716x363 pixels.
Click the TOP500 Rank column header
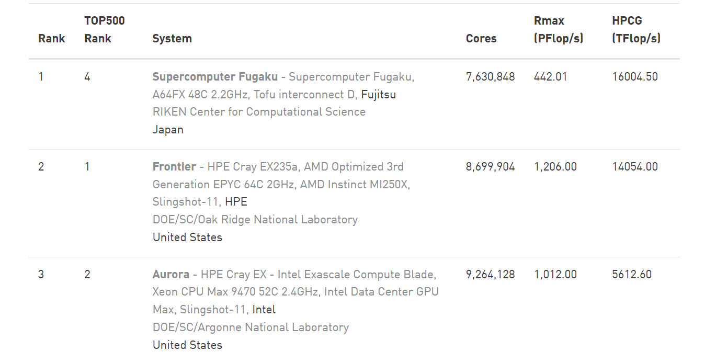point(105,30)
